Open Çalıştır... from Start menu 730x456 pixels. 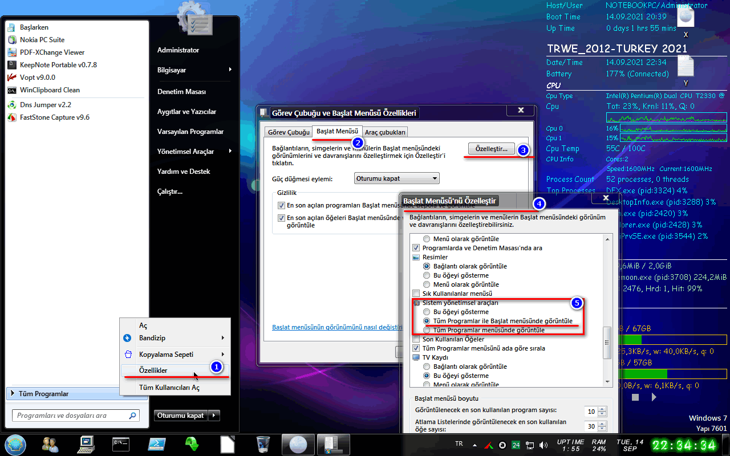(170, 191)
